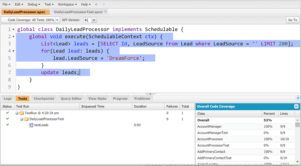
Task: Select the AddPrimaryContact coverage row
Action: [245, 152]
